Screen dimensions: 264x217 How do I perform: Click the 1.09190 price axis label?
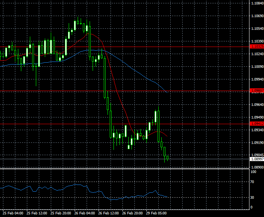[257, 142]
